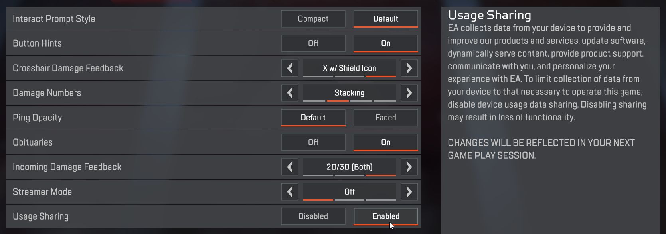Turn Obituaries on

tap(385, 142)
